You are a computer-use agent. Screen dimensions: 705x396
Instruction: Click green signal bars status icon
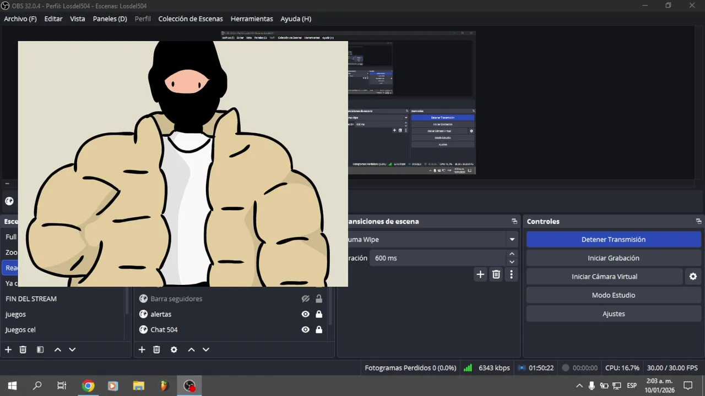pyautogui.click(x=468, y=368)
